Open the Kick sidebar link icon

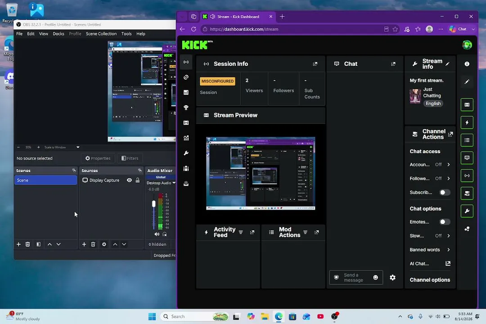(186, 77)
